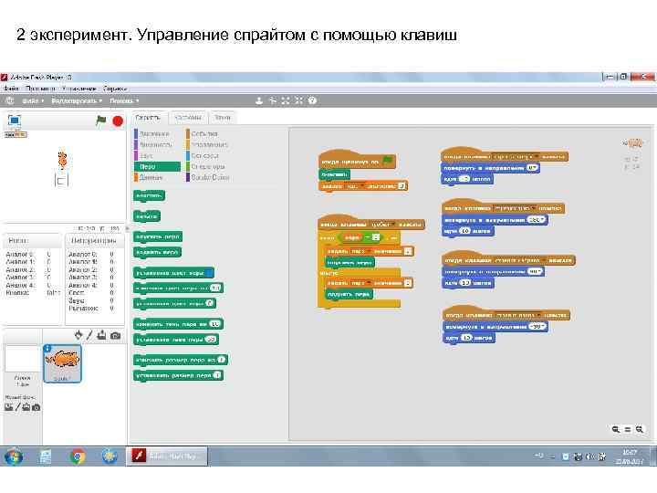Switch to the Скрипты tab

pyautogui.click(x=149, y=118)
